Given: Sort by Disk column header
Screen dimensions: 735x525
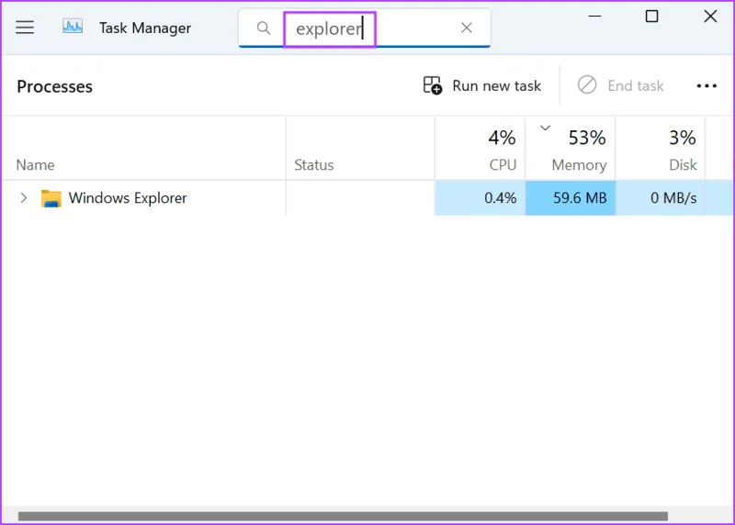Looking at the screenshot, I should pyautogui.click(x=660, y=149).
